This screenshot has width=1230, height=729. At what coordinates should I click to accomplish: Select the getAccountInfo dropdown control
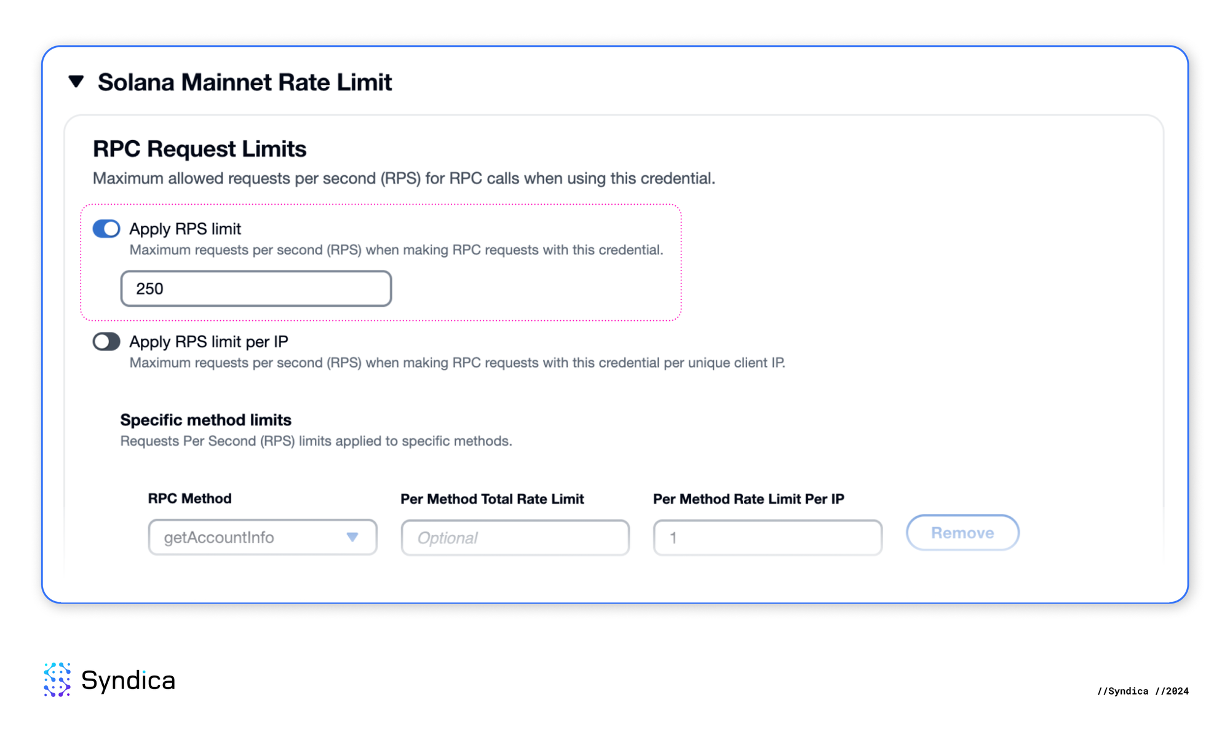262,537
